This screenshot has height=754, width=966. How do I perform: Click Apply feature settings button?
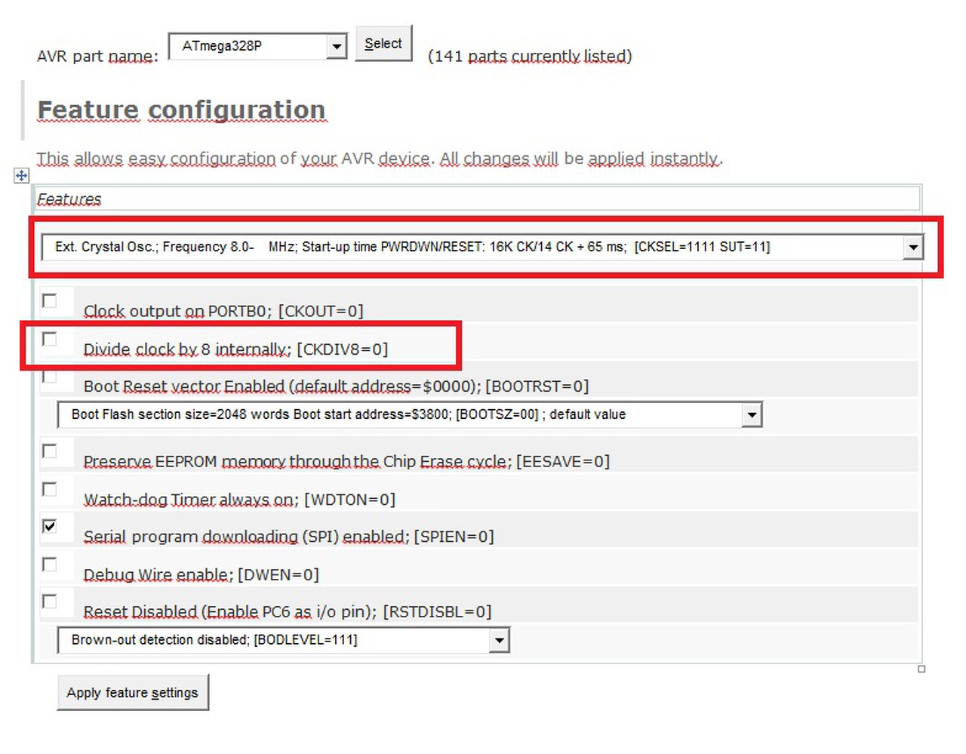132,693
